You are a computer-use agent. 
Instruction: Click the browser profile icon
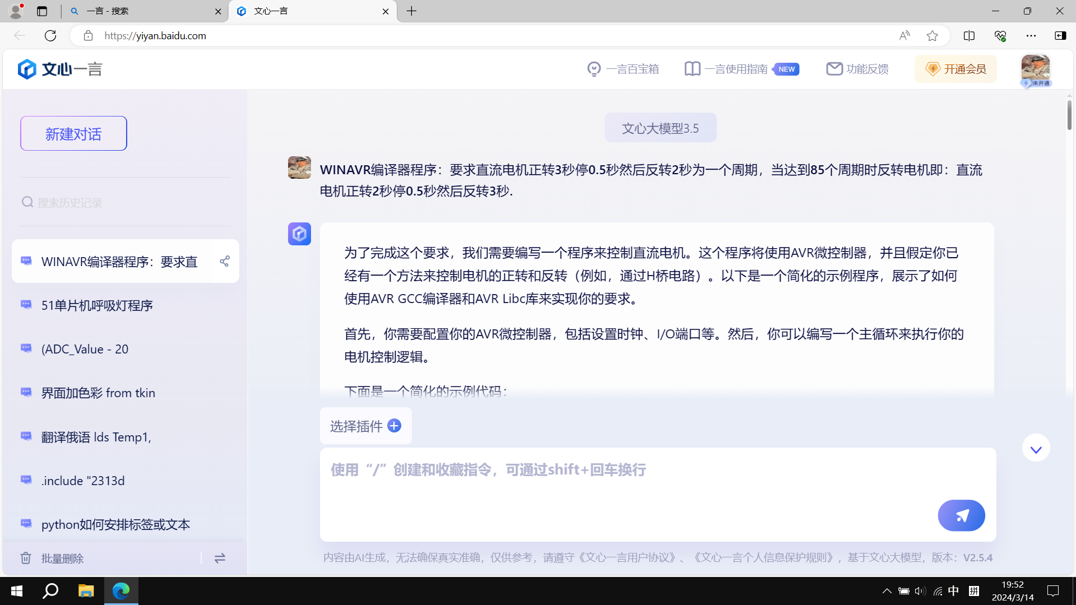pos(16,11)
